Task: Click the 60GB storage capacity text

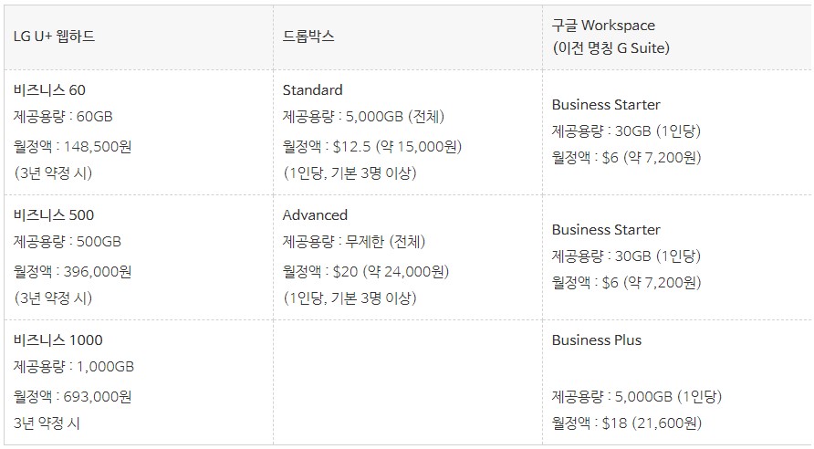Action: click(x=95, y=117)
